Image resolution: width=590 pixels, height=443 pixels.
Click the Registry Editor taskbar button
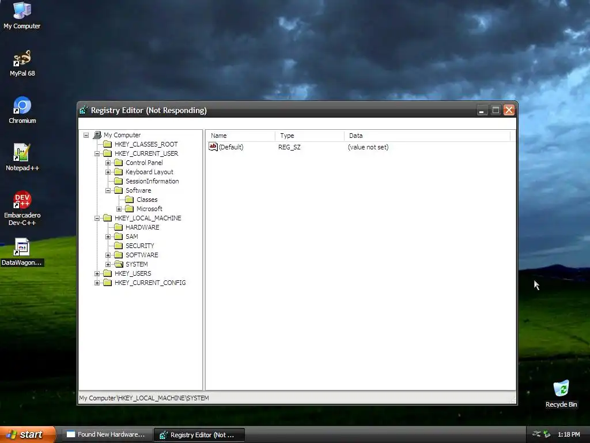pyautogui.click(x=199, y=435)
